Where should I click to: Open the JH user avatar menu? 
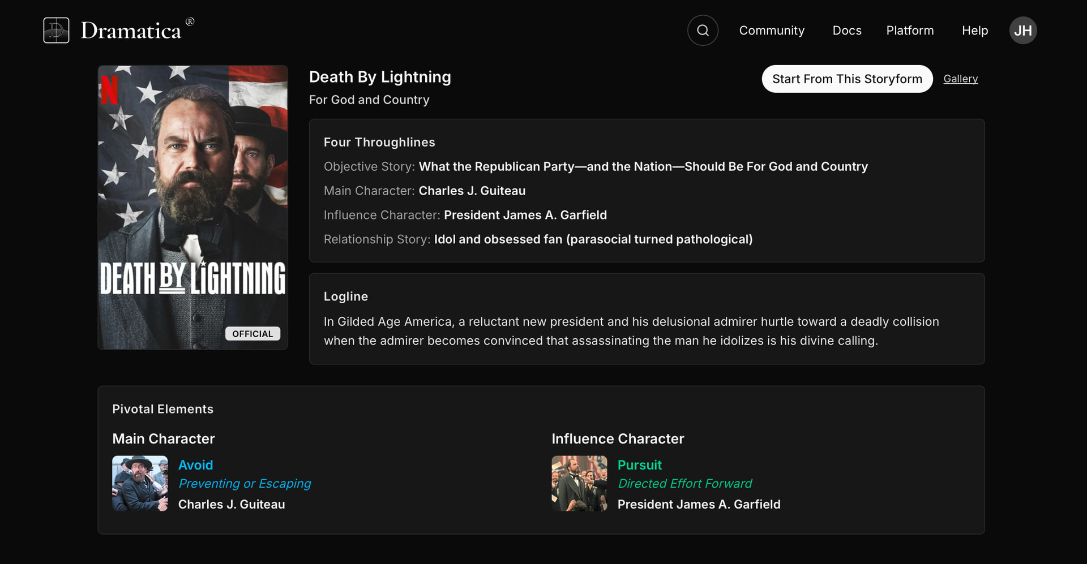tap(1022, 31)
